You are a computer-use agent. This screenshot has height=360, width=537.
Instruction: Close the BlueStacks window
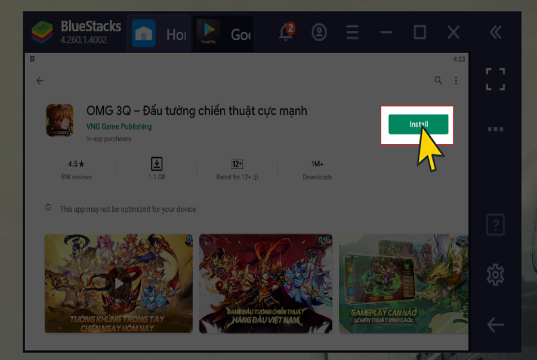(x=453, y=33)
